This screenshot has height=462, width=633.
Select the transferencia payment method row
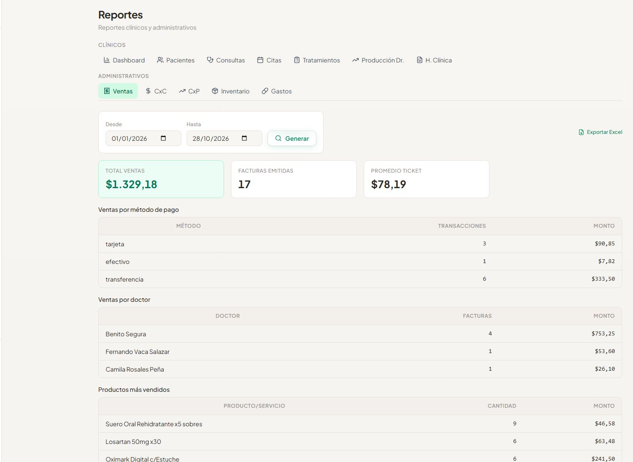coord(360,279)
